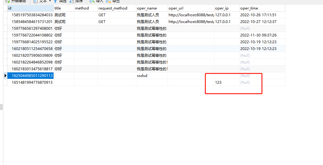Click the 筛选 filter funnel icon
323x165 pixels.
[x=55, y=1]
